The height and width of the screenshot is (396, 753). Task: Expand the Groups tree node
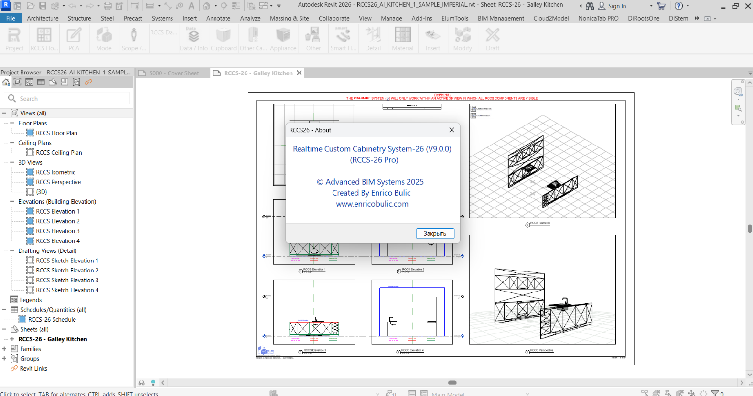[4, 359]
